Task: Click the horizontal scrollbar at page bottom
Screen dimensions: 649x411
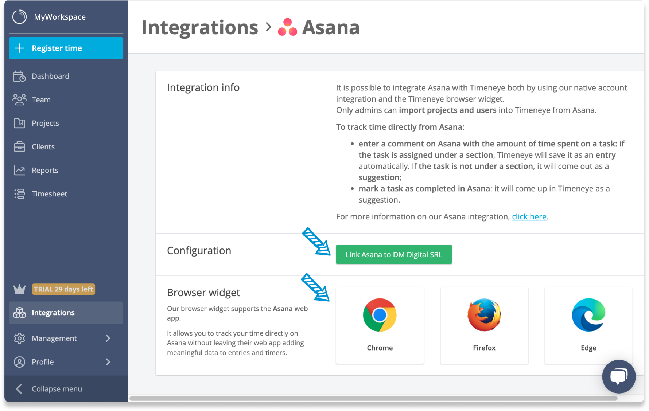Action: point(373,398)
